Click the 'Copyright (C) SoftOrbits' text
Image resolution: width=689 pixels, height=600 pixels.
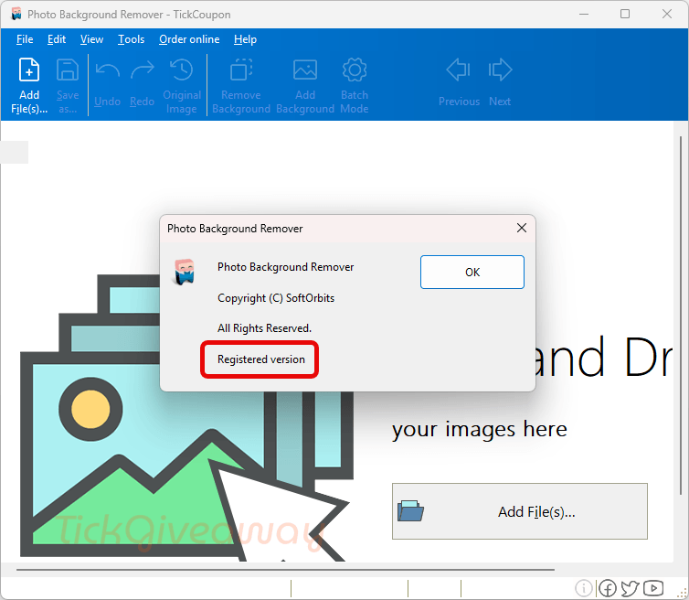coord(276,298)
